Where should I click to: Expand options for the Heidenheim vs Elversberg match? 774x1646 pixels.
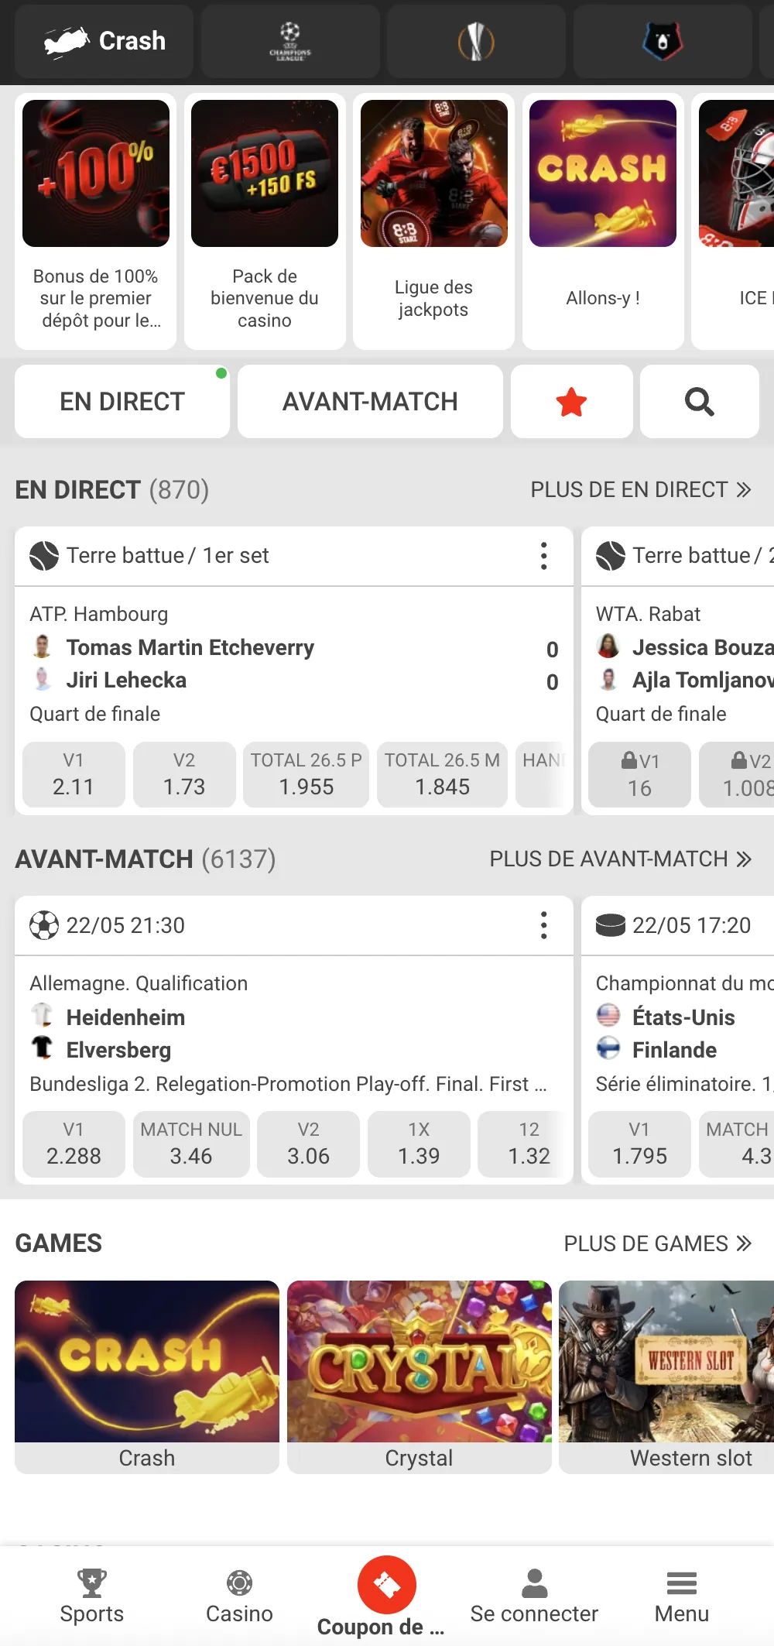544,925
